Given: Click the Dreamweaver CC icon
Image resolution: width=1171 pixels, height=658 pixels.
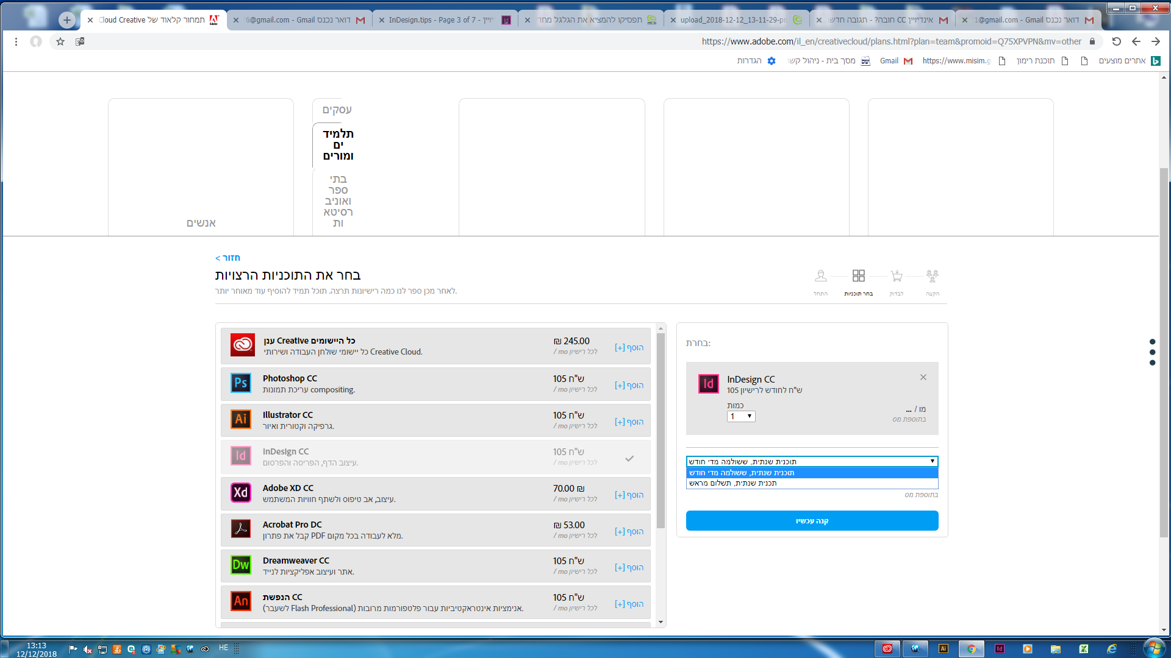Looking at the screenshot, I should [x=241, y=565].
